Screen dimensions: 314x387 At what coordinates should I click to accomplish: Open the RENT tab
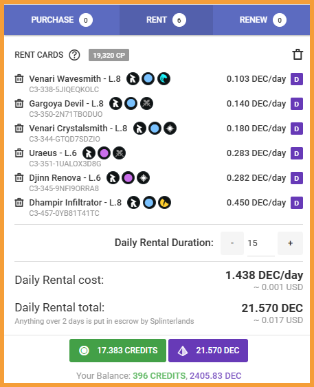(x=166, y=20)
